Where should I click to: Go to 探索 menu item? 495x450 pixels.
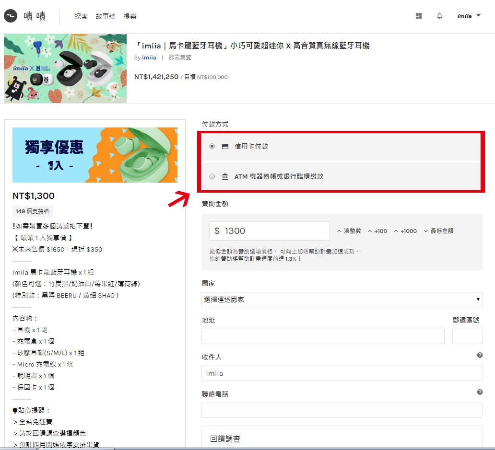click(81, 16)
